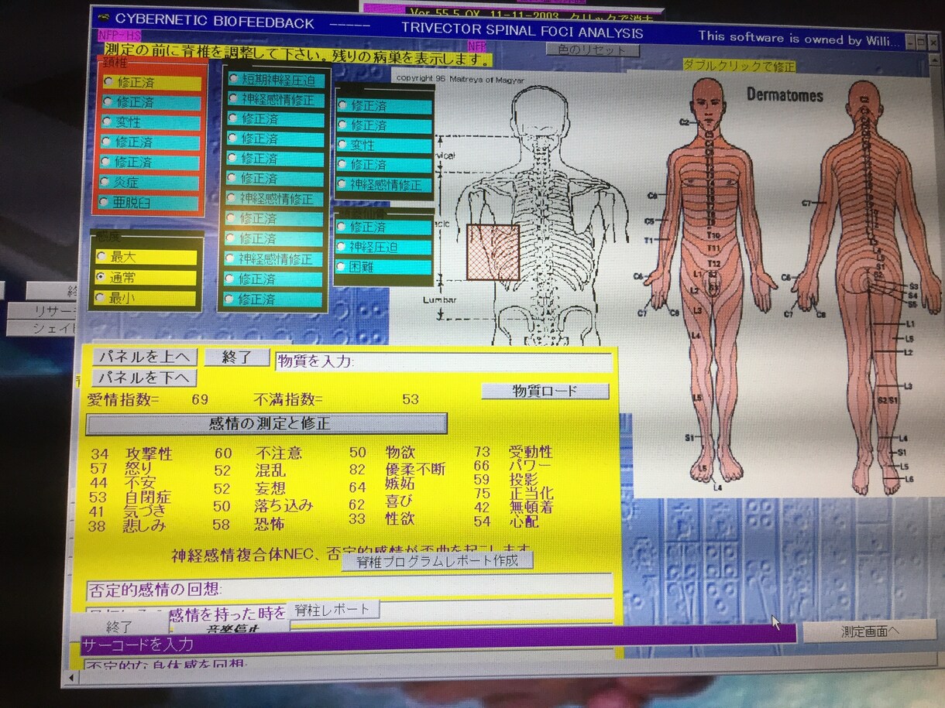Click the 不安 emotion entry

[x=139, y=483]
